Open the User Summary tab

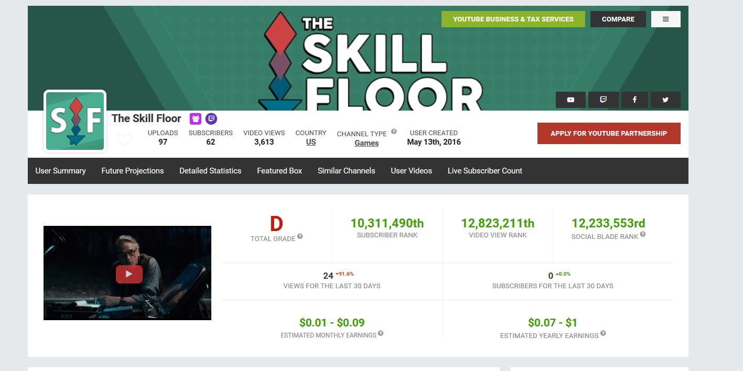60,171
